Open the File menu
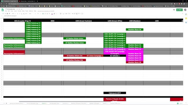Viewport: 188px width, 105px height. pos(6,11)
